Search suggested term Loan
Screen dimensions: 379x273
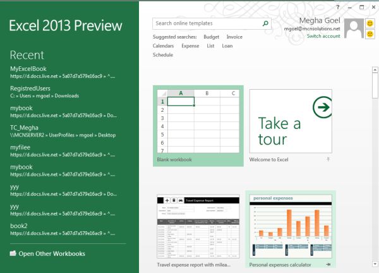(227, 46)
